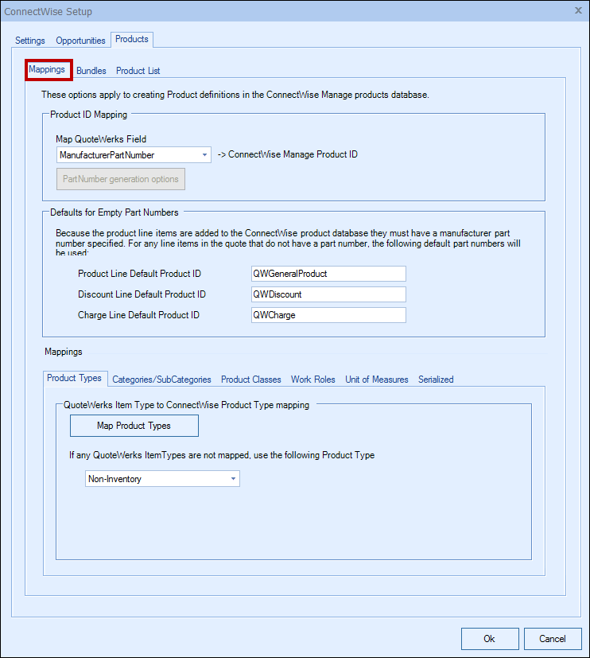Close the ConnectWise Setup dialog window
The width and height of the screenshot is (590, 658).
[x=577, y=11]
